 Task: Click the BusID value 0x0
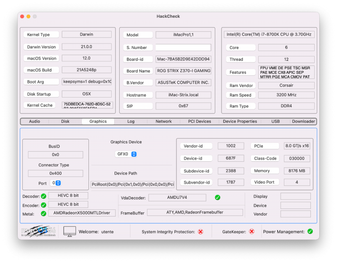coord(56,155)
